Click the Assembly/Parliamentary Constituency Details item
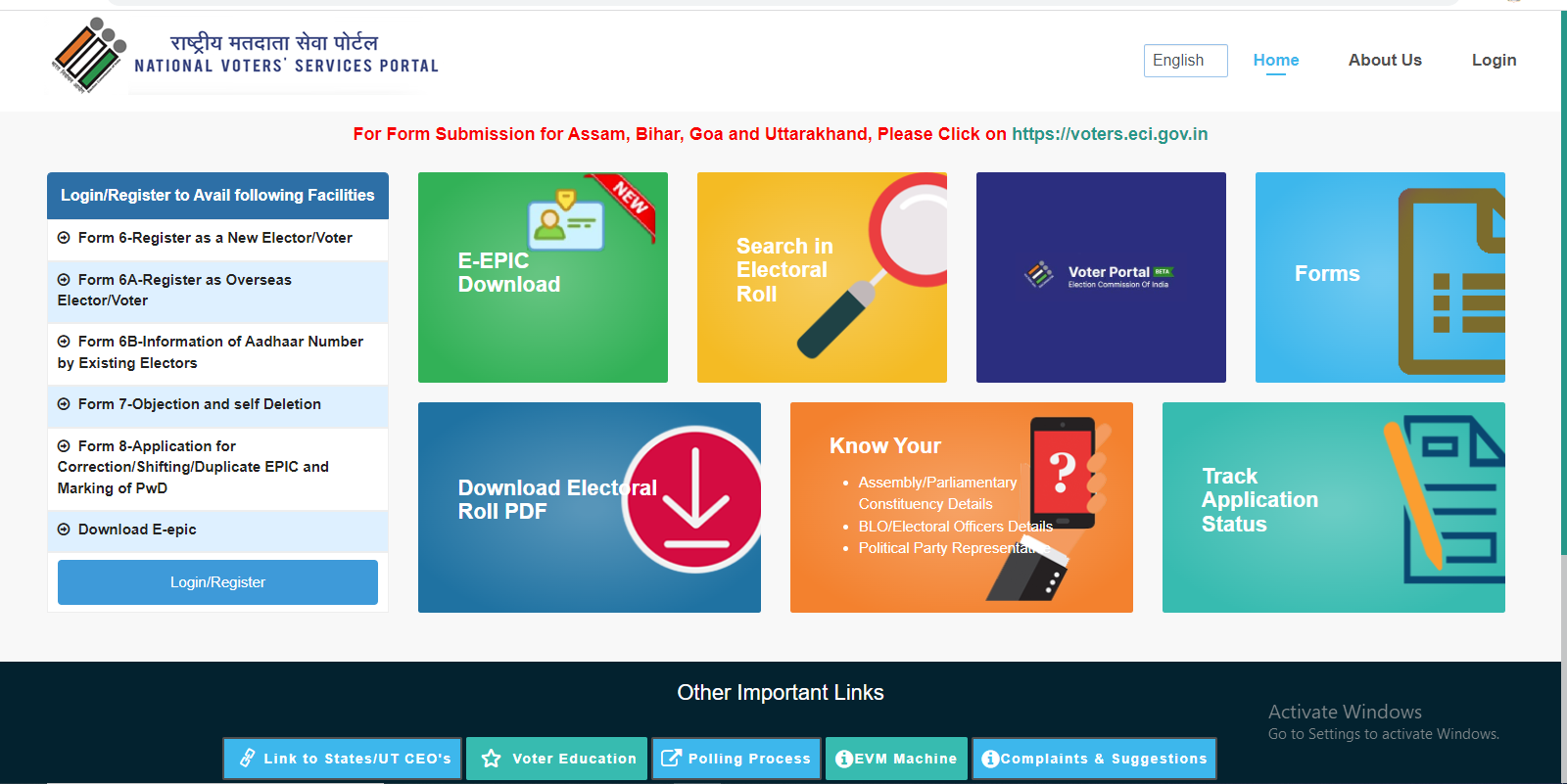1567x784 pixels. pos(937,493)
